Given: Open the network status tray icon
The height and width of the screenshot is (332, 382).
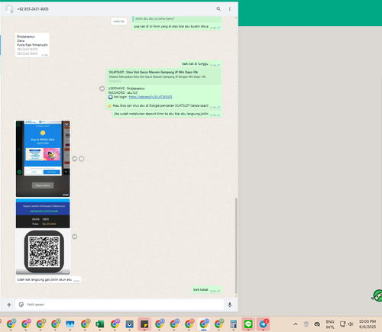Looking at the screenshot, I should click(343, 324).
